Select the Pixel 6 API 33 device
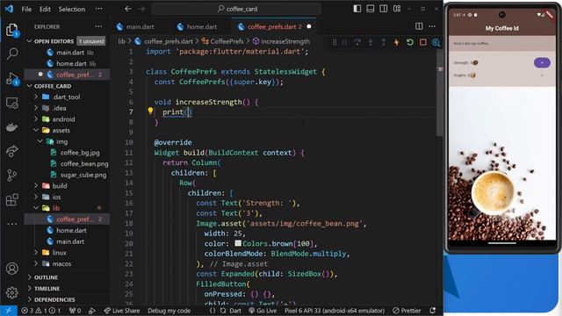Viewport: 562px width, 316px height. tap(335, 311)
